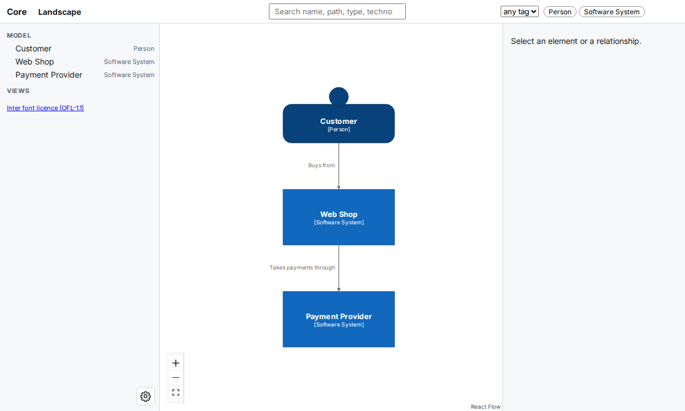Select Customer in the model list

pos(80,49)
